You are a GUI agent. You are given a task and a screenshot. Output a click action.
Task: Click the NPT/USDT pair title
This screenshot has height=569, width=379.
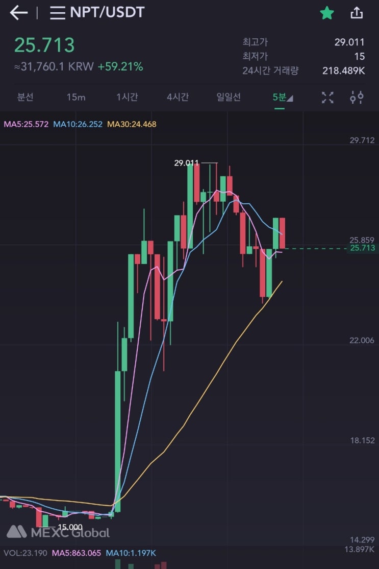107,13
